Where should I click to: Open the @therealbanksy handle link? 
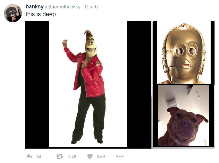click(x=63, y=7)
